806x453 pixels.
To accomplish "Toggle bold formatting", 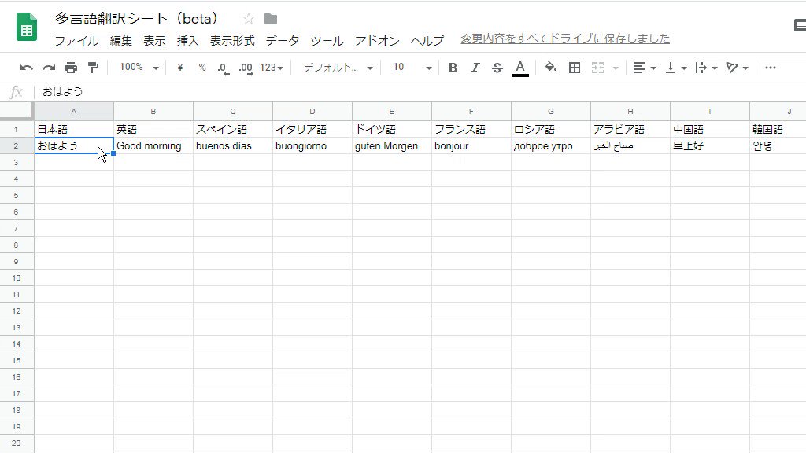I will 453,68.
